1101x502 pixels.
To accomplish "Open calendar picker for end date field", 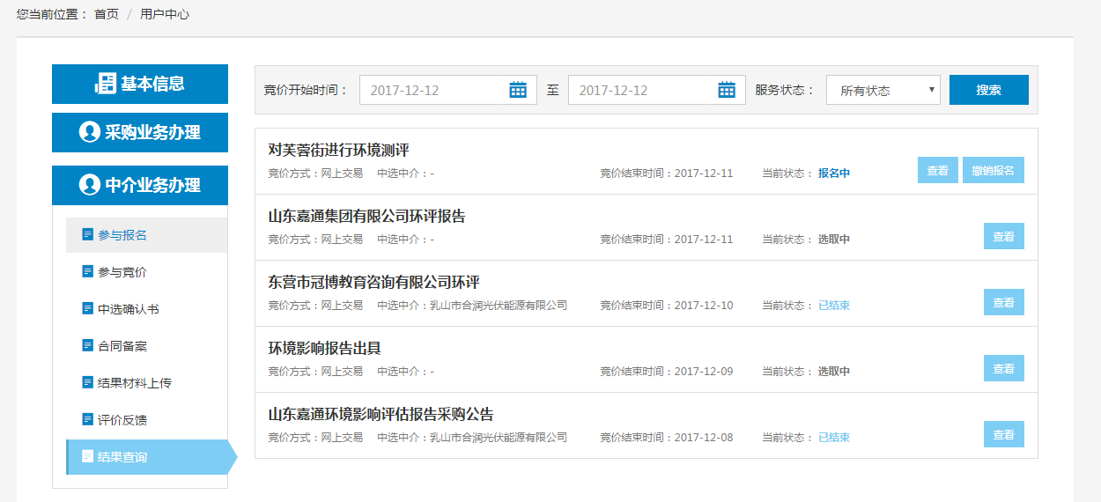I will click(x=727, y=90).
